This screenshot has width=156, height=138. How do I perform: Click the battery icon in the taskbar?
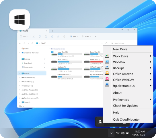pos(128,133)
